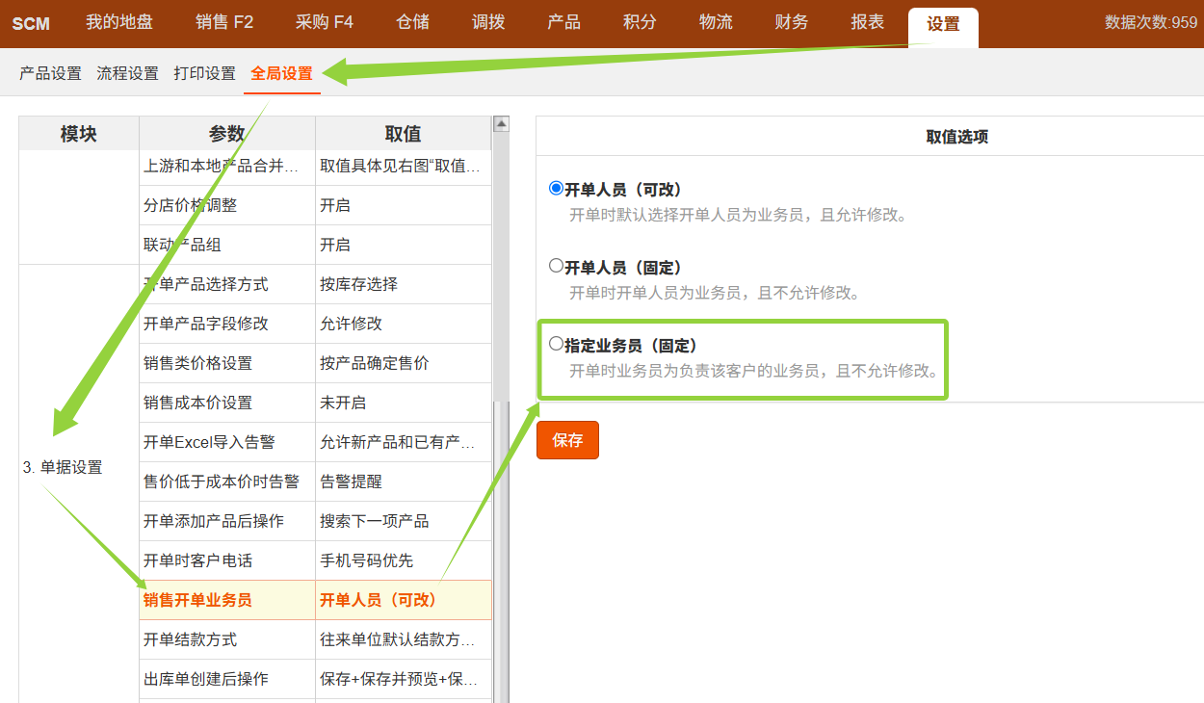Image resolution: width=1204 pixels, height=703 pixels.
Task: Click the SCM logo
Action: (31, 24)
